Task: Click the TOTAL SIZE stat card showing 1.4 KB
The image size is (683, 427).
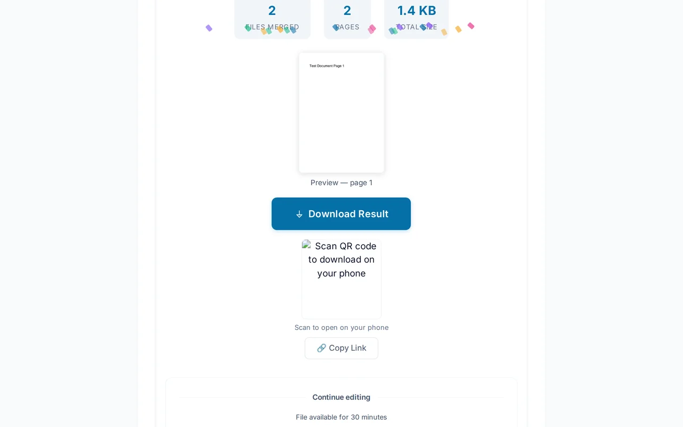Action: pyautogui.click(x=417, y=18)
